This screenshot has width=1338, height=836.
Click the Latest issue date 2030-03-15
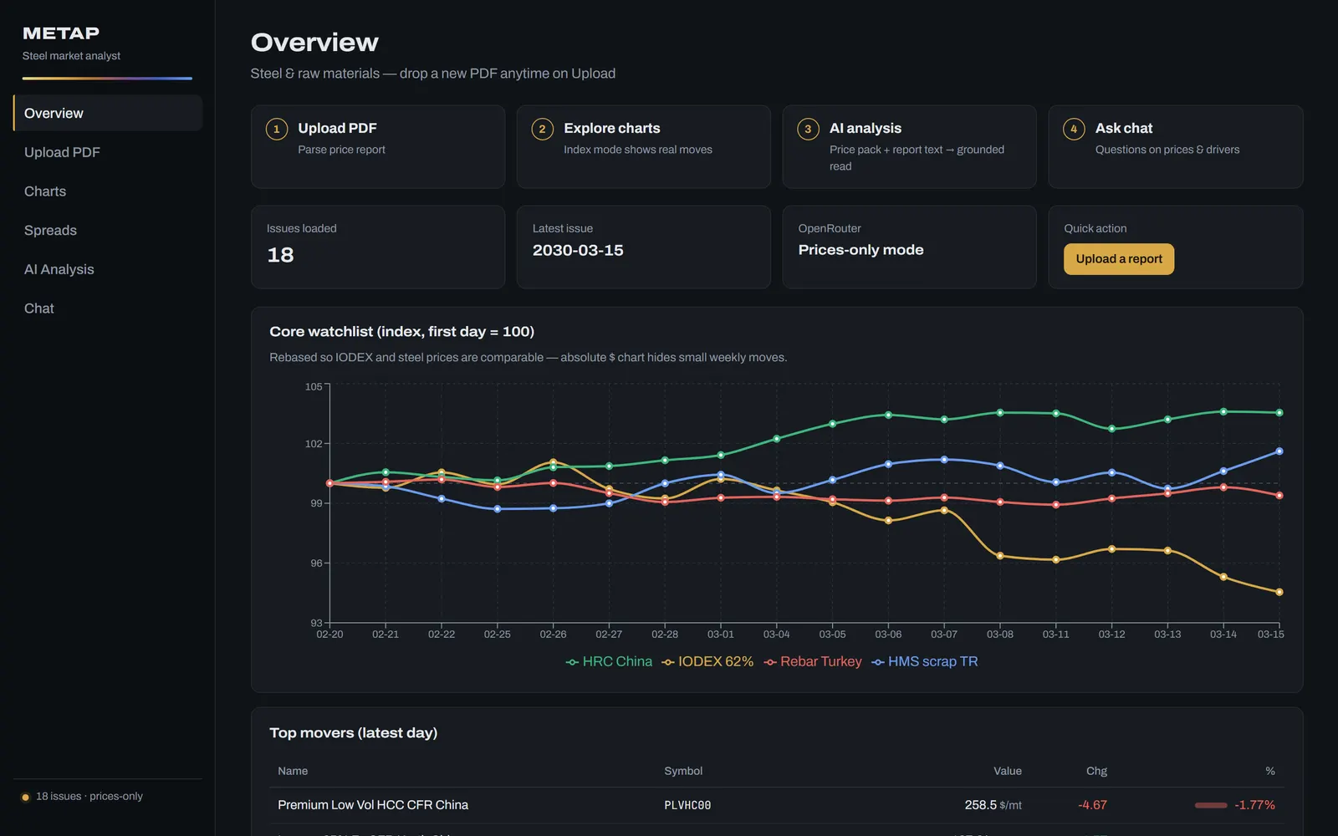pyautogui.click(x=578, y=250)
